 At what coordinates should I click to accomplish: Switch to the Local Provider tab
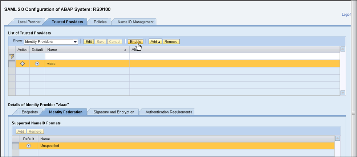[29, 22]
